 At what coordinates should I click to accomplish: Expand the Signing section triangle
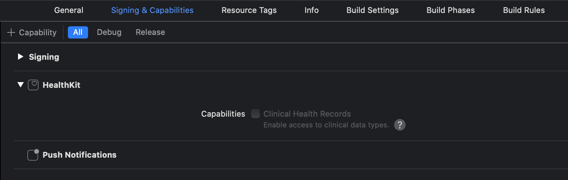tap(21, 57)
